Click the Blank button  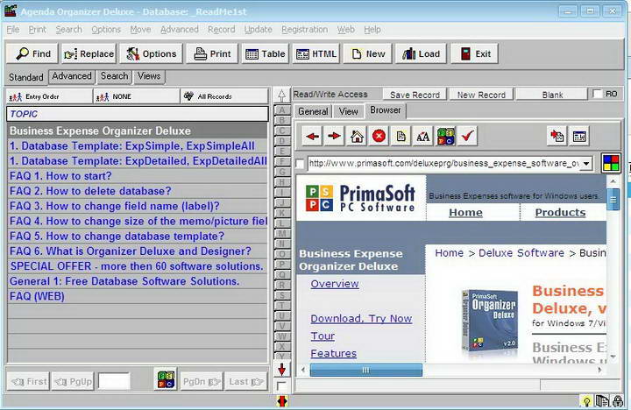(552, 95)
